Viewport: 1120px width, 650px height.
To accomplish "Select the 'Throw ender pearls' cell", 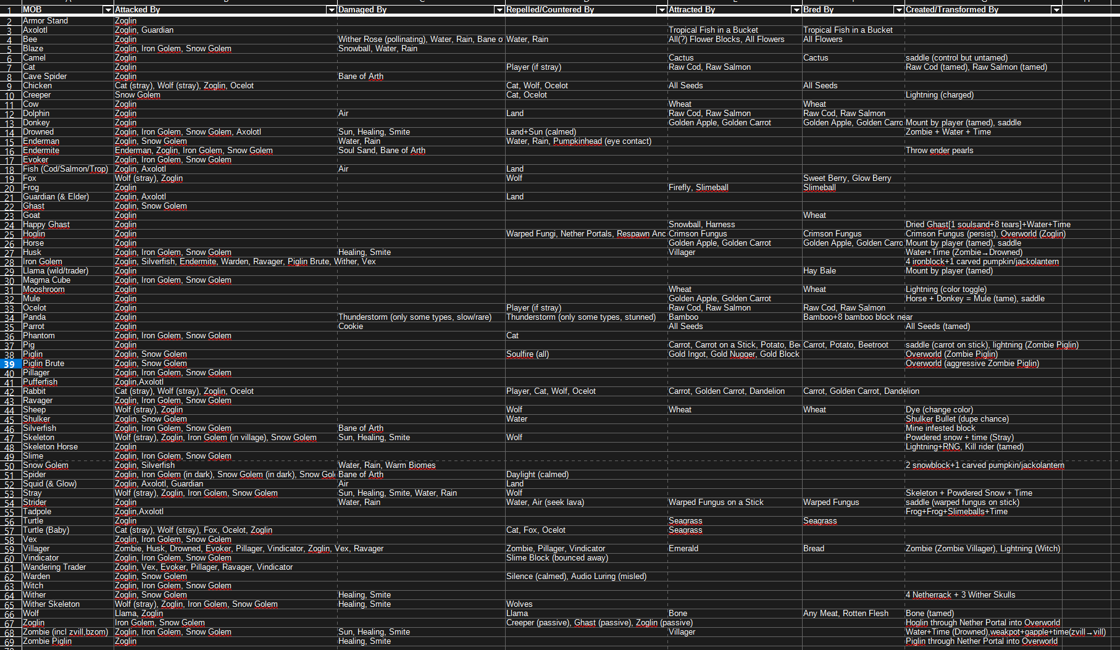I will (983, 151).
